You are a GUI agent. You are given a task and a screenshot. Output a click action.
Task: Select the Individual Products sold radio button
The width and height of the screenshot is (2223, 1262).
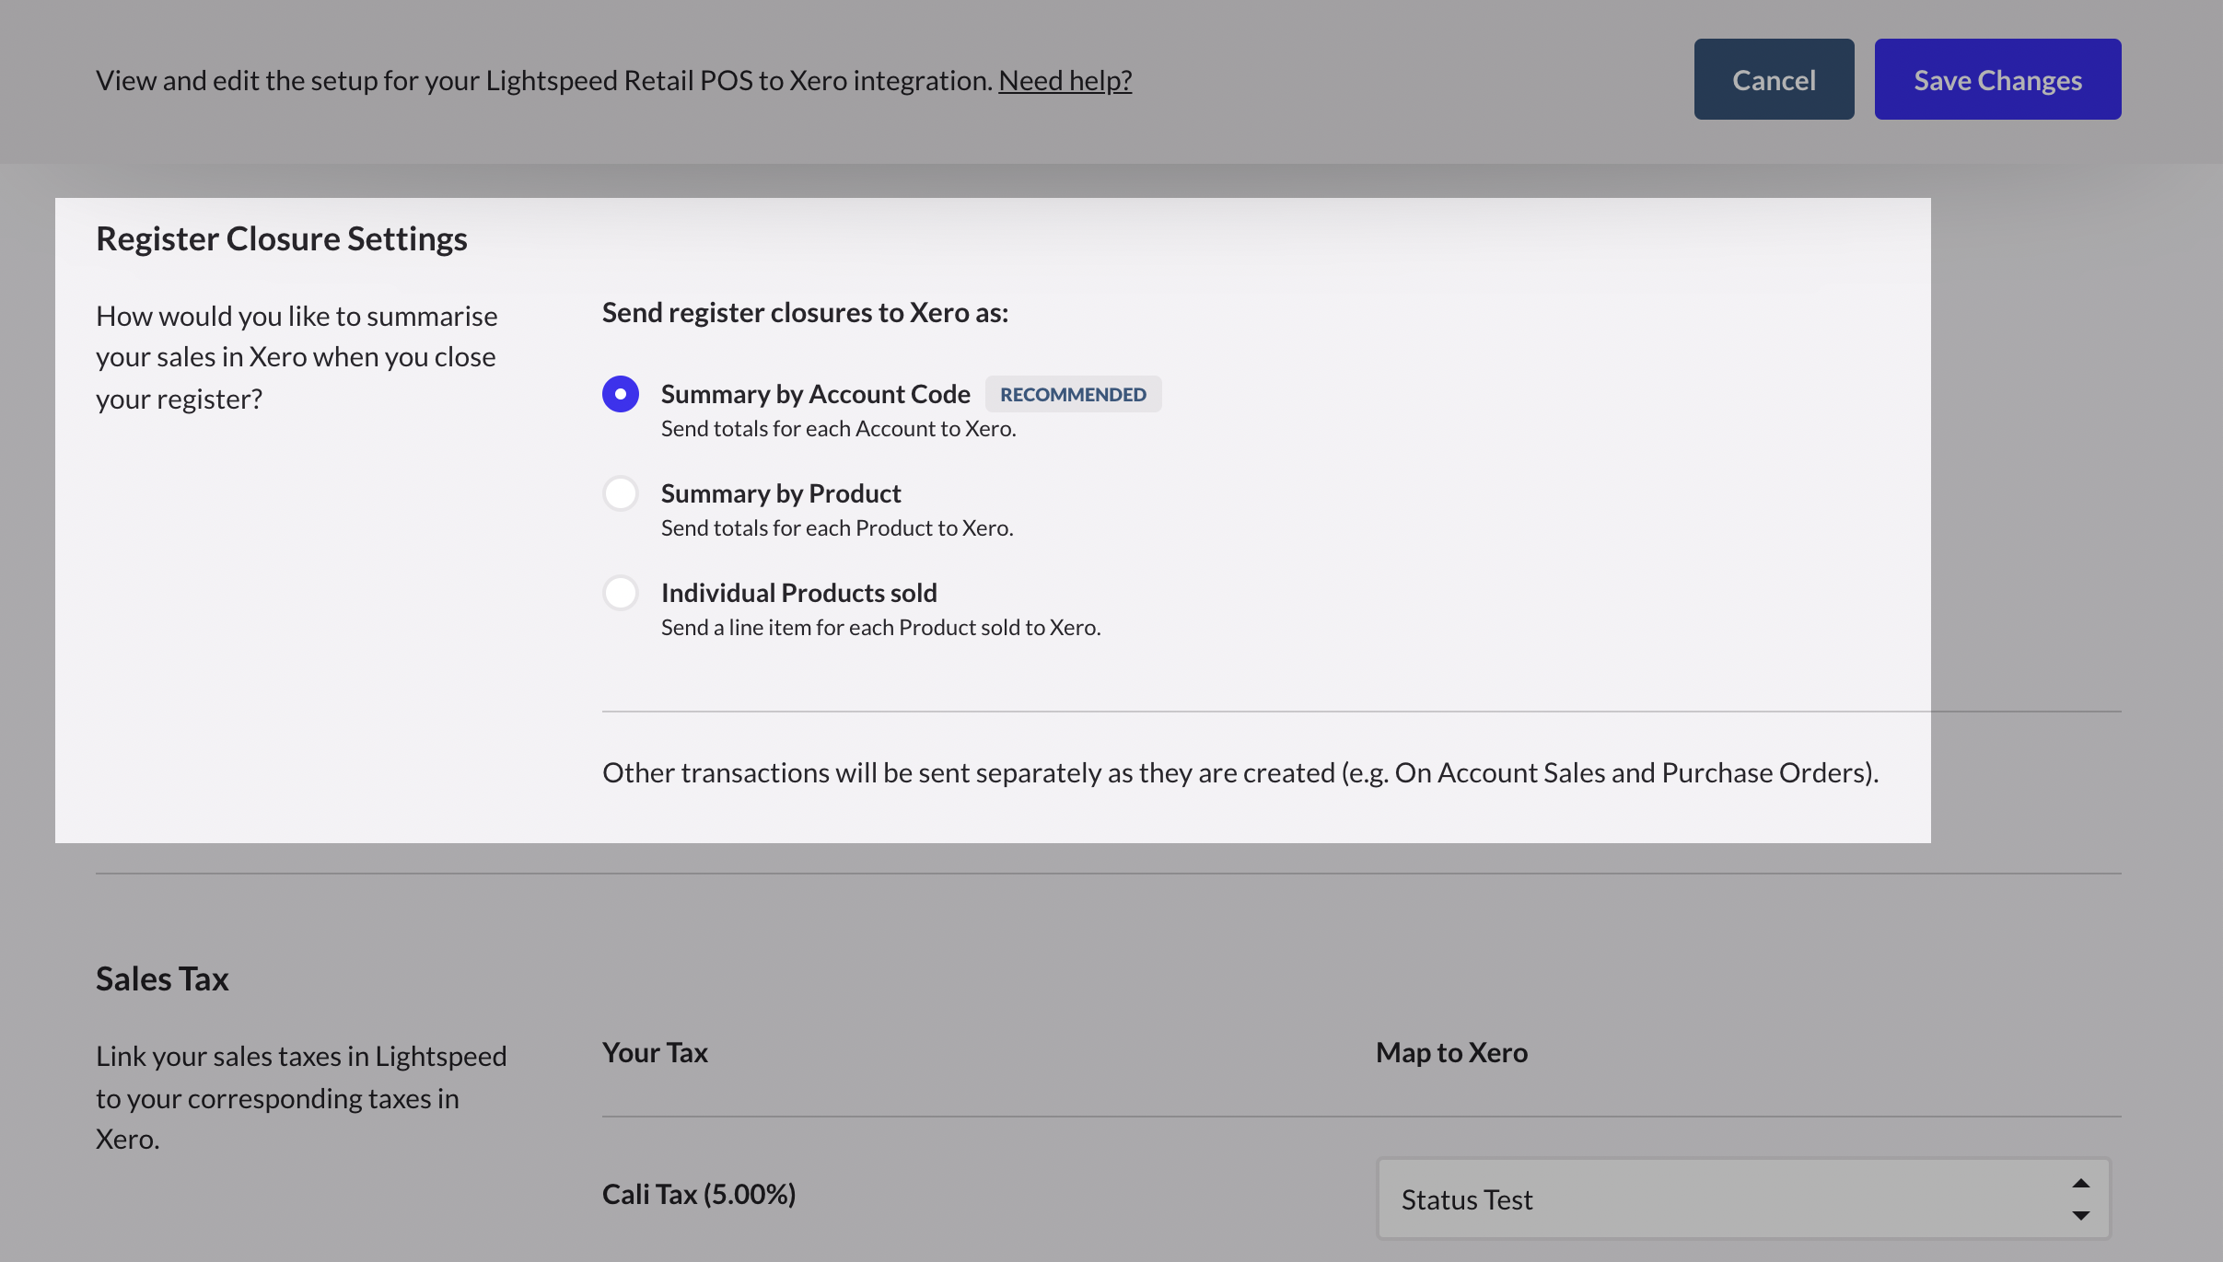click(621, 593)
